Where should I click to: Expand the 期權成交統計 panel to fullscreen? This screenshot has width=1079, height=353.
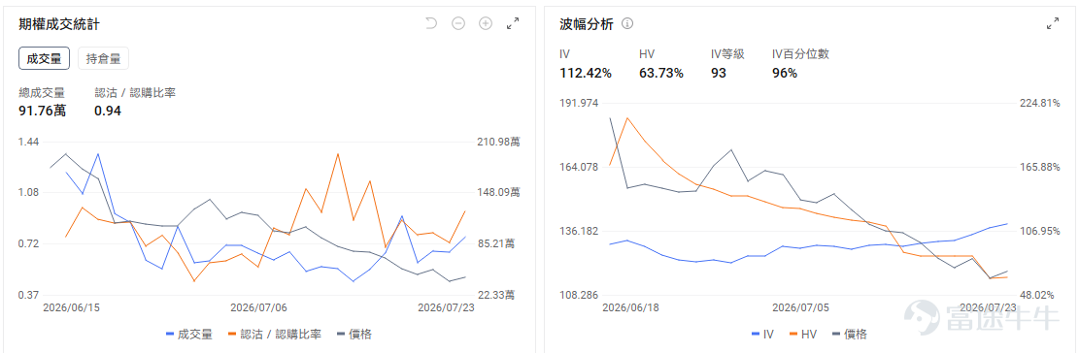point(513,24)
